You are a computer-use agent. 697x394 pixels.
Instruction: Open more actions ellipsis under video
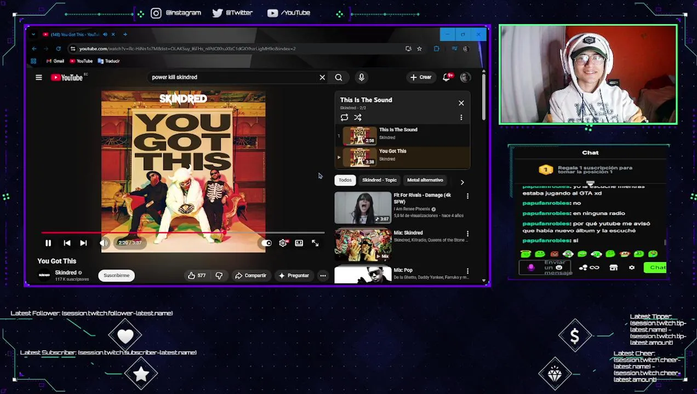point(323,276)
